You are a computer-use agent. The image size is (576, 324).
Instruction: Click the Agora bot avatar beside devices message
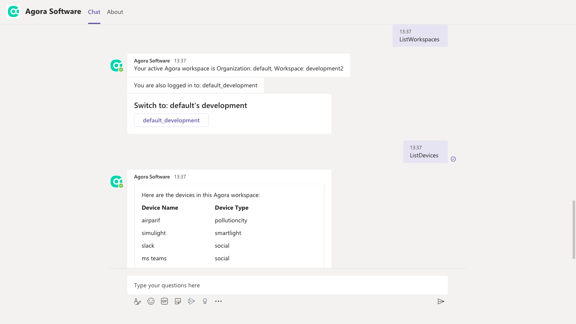click(116, 181)
